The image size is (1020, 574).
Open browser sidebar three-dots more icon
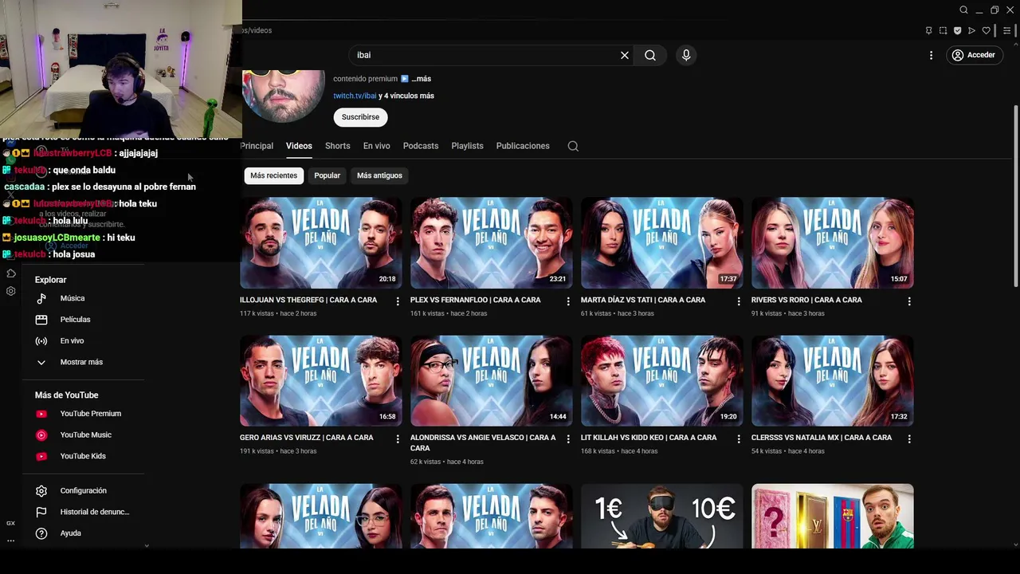(11, 541)
